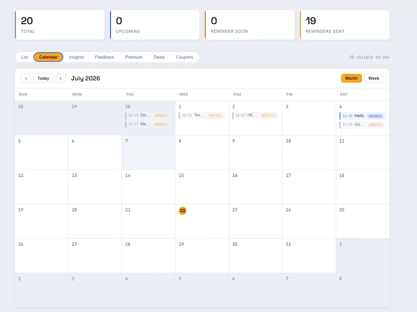Open the 15:27 Meetly event on June 30
This screenshot has width=417, height=312.
149,124
